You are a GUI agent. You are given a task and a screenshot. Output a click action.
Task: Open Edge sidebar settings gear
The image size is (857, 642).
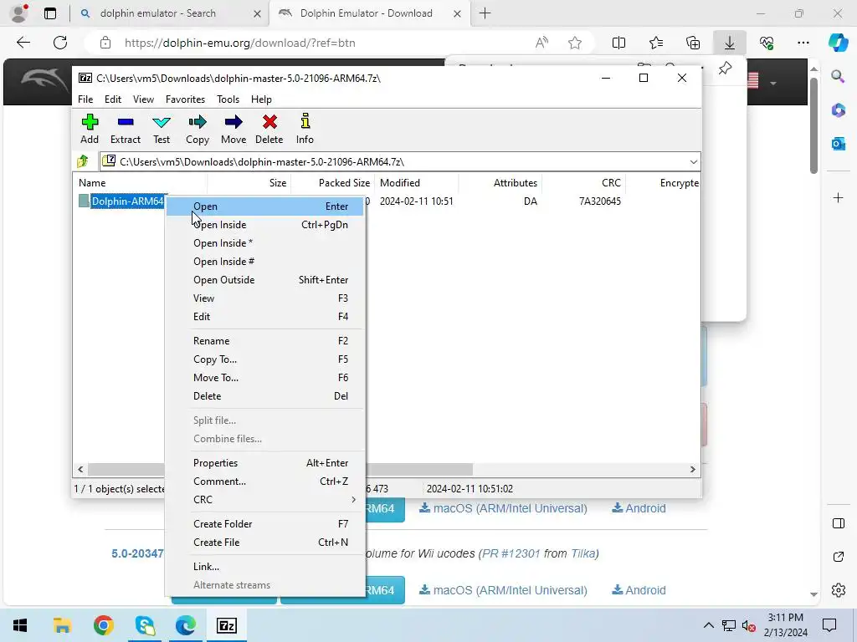838,590
